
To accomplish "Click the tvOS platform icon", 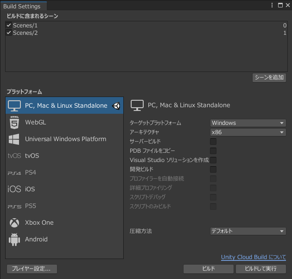I will pos(14,156).
